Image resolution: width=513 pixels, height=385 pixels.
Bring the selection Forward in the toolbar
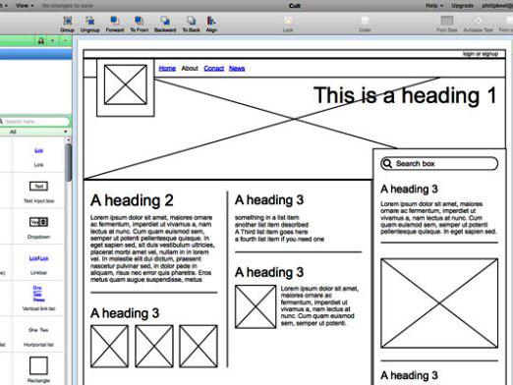click(115, 25)
